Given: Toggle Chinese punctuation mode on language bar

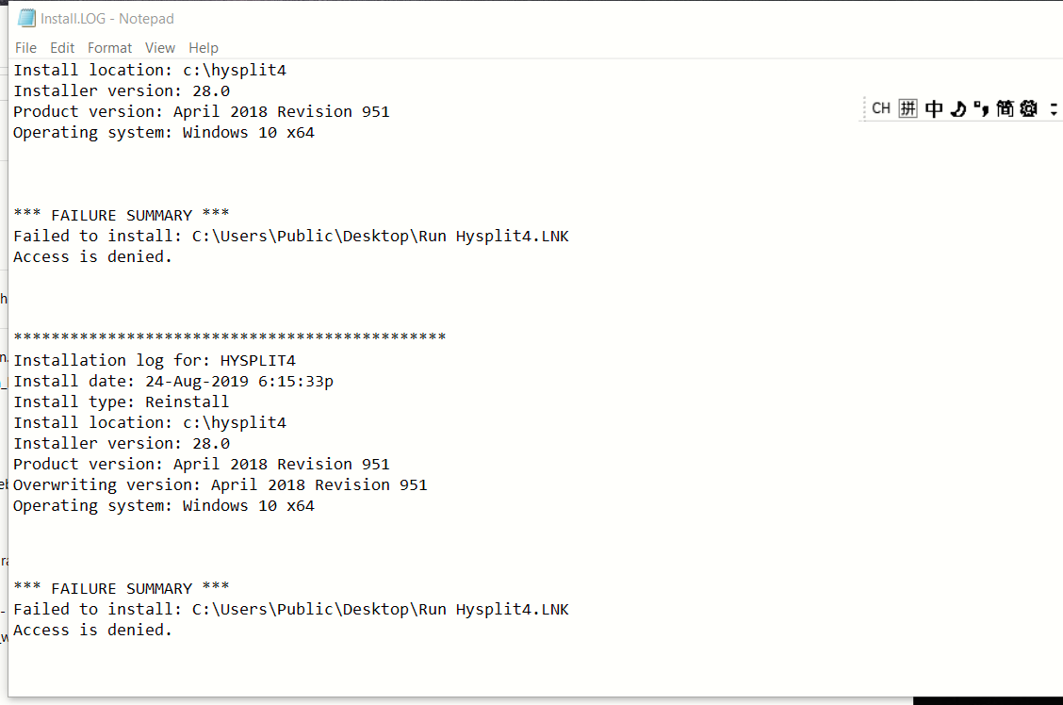Looking at the screenshot, I should [981, 108].
